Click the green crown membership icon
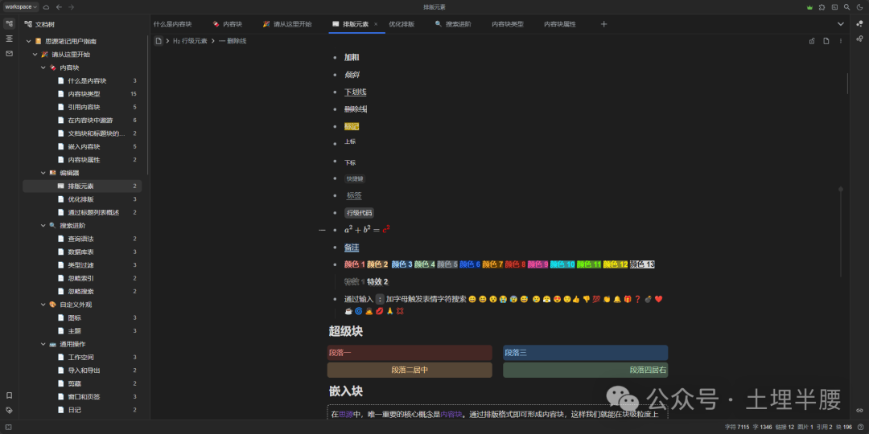This screenshot has width=869, height=434. click(809, 7)
